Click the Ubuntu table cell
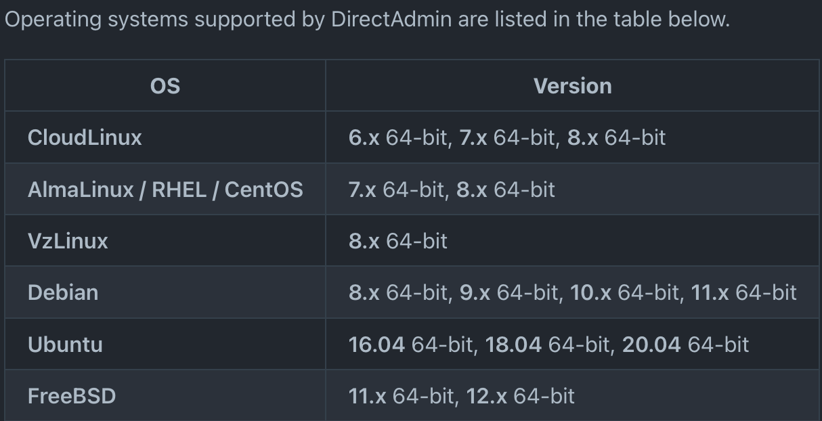The height and width of the screenshot is (421, 822). pyautogui.click(x=165, y=344)
